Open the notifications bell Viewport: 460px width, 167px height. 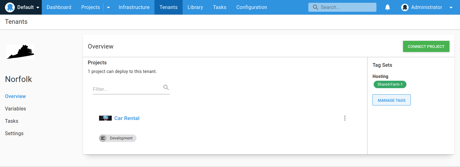pyautogui.click(x=387, y=7)
